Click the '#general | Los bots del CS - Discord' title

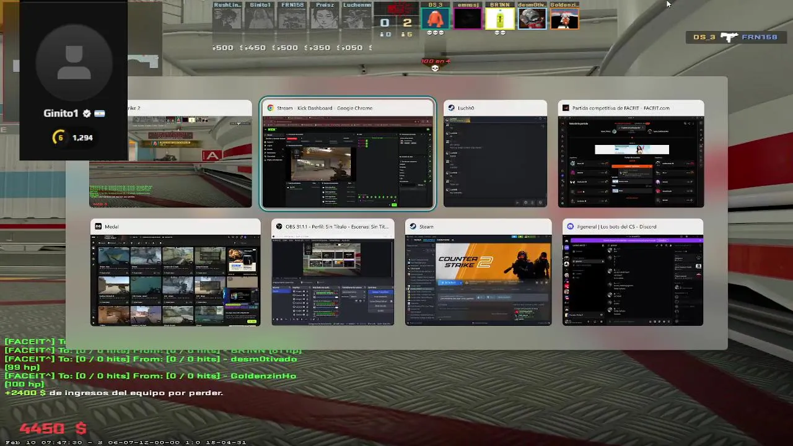click(x=616, y=227)
